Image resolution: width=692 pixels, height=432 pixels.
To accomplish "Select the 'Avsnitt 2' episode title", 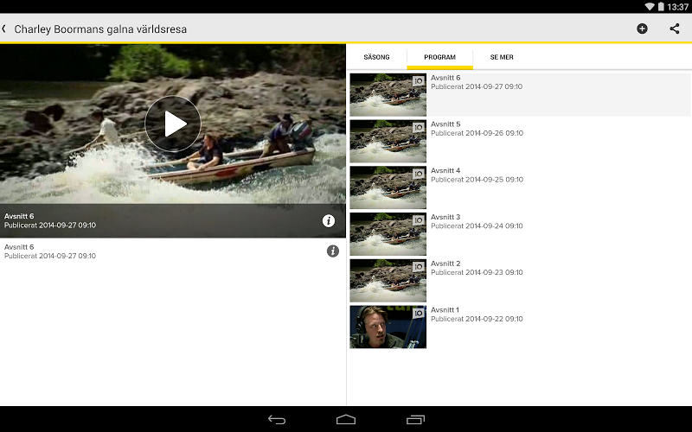I will 445,264.
